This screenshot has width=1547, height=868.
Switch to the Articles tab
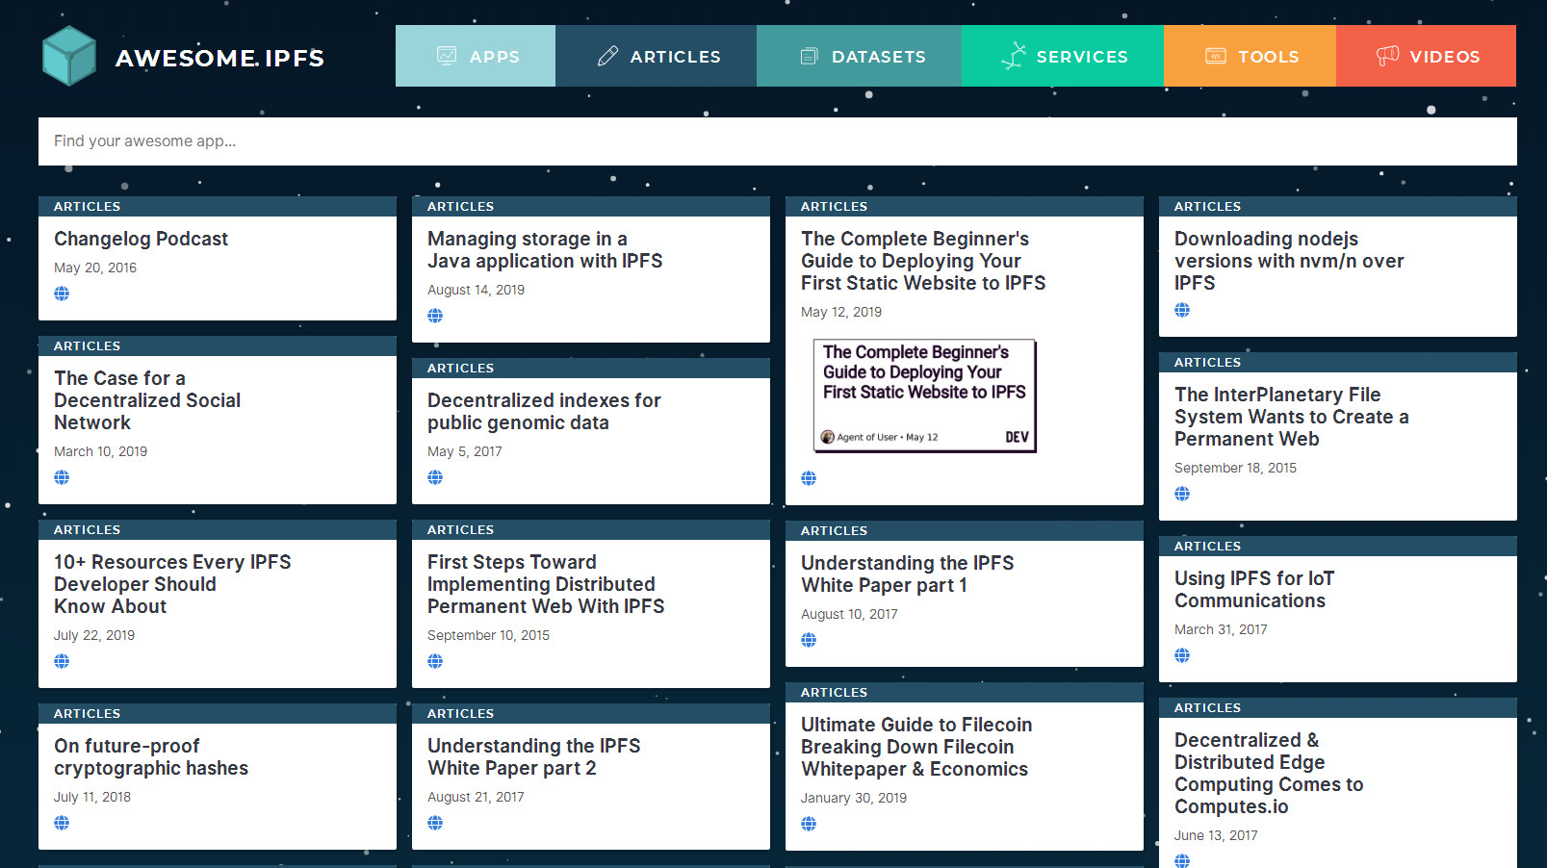pos(657,56)
